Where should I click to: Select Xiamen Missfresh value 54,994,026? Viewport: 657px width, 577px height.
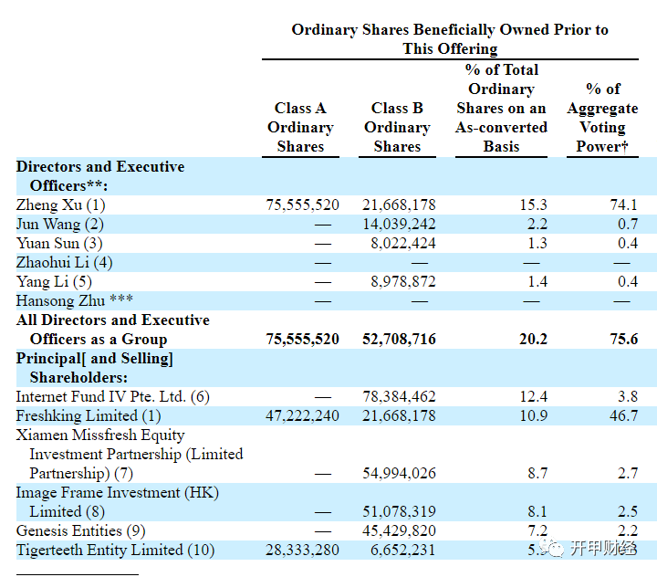coord(399,474)
